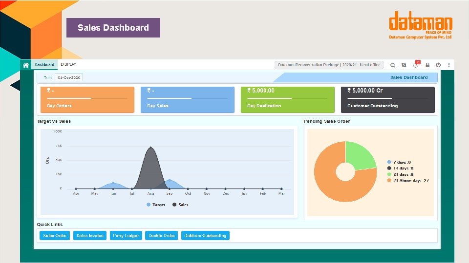Toggle the 21 days legend entry

point(400,174)
